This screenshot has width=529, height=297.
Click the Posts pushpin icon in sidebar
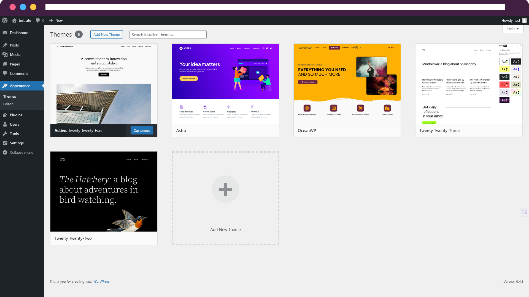(5, 45)
